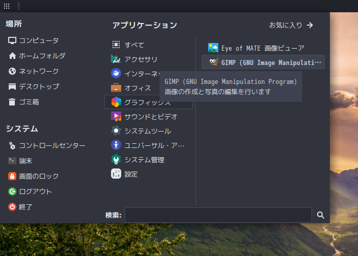The width and height of the screenshot is (358, 256).
Task: Select the アクセサリ category label
Action: 141,59
